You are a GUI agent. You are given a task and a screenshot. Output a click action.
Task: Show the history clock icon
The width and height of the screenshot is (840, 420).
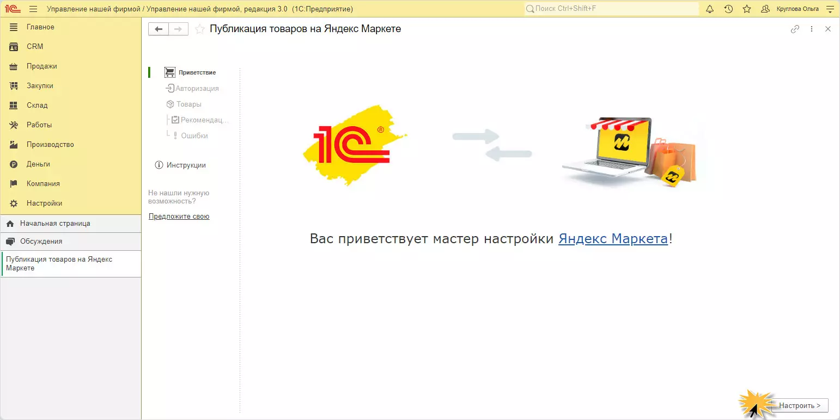pyautogui.click(x=728, y=9)
